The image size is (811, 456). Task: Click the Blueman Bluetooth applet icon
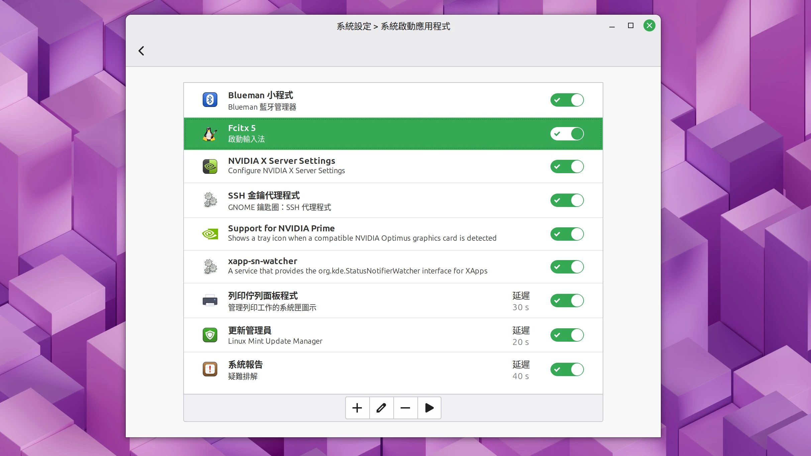tap(210, 99)
